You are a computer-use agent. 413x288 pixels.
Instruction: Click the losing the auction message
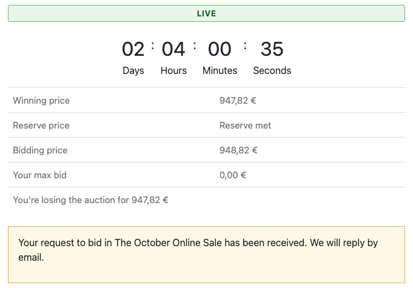pyautogui.click(x=90, y=200)
